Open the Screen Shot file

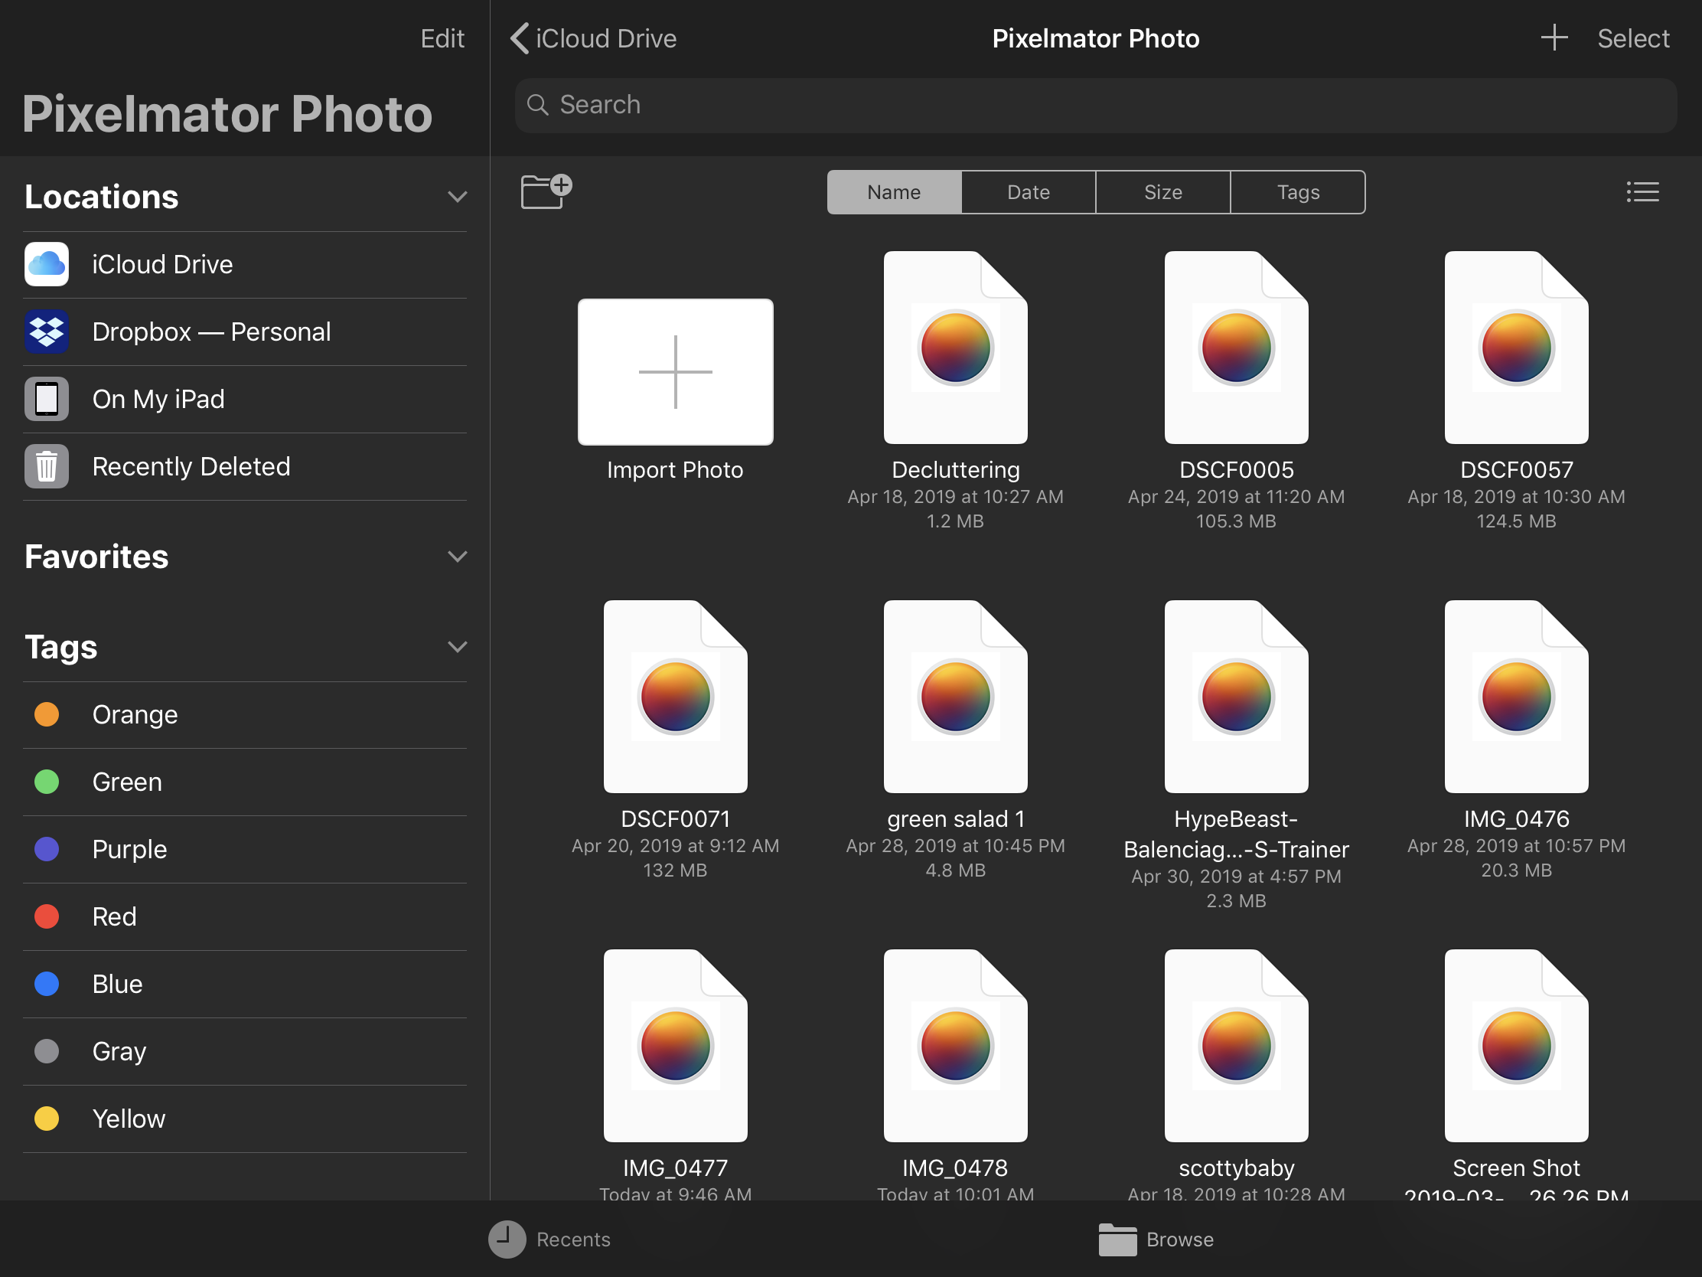tap(1516, 1045)
